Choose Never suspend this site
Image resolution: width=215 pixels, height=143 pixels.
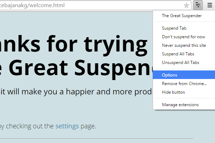184,45
